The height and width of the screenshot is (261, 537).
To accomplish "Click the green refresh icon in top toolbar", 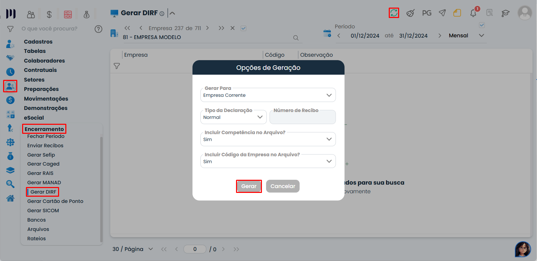I will (x=394, y=13).
